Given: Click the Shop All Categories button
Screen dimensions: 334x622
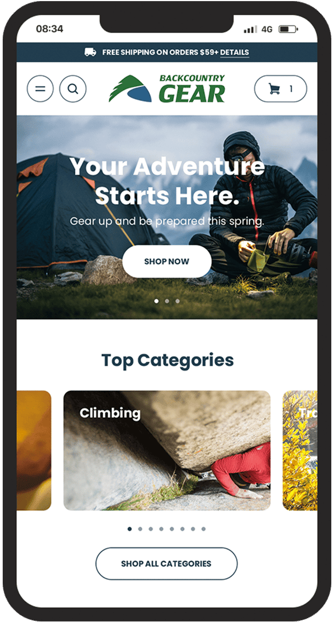Looking at the screenshot, I should tap(166, 564).
